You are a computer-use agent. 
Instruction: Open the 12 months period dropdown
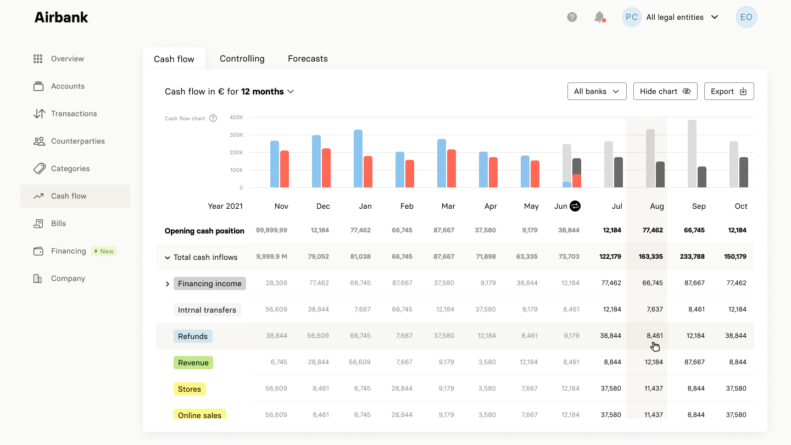(x=268, y=92)
